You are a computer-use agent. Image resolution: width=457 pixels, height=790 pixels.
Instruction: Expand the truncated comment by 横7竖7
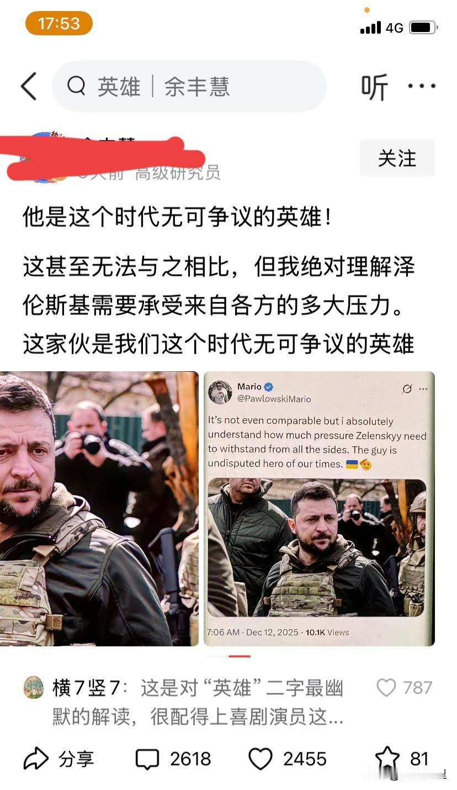coord(198,703)
